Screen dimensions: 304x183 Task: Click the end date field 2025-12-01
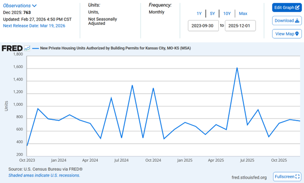(241, 26)
